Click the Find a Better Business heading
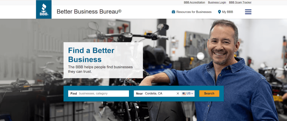 click(91, 55)
